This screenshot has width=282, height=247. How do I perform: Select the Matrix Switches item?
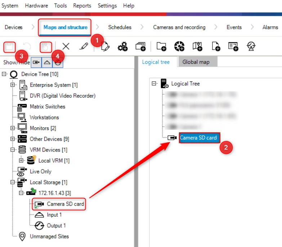pyautogui.click(x=48, y=106)
